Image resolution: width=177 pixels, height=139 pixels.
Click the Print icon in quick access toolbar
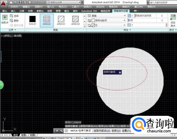coord(29,2)
